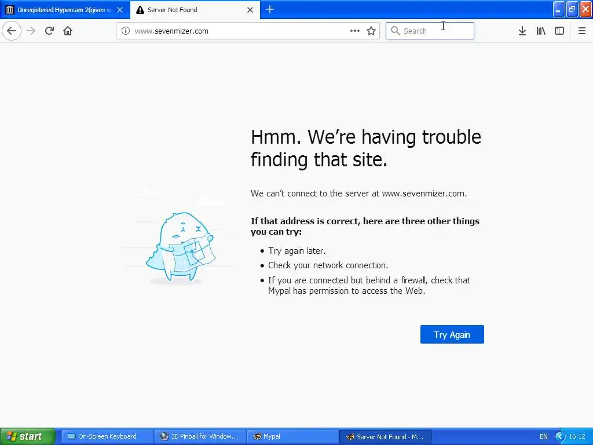
Task: Open the browser home page
Action: [68, 31]
